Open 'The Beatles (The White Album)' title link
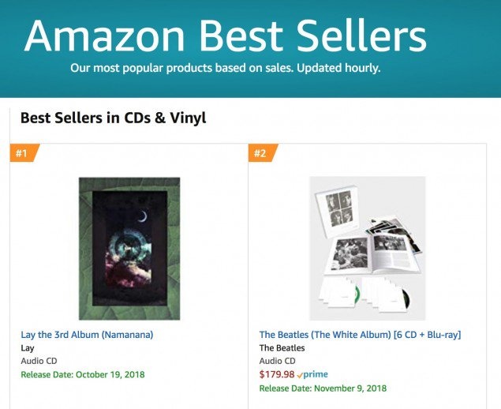 pos(360,335)
